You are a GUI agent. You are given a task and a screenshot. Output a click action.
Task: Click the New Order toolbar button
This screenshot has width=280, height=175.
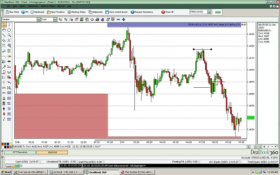[x=13, y=12]
